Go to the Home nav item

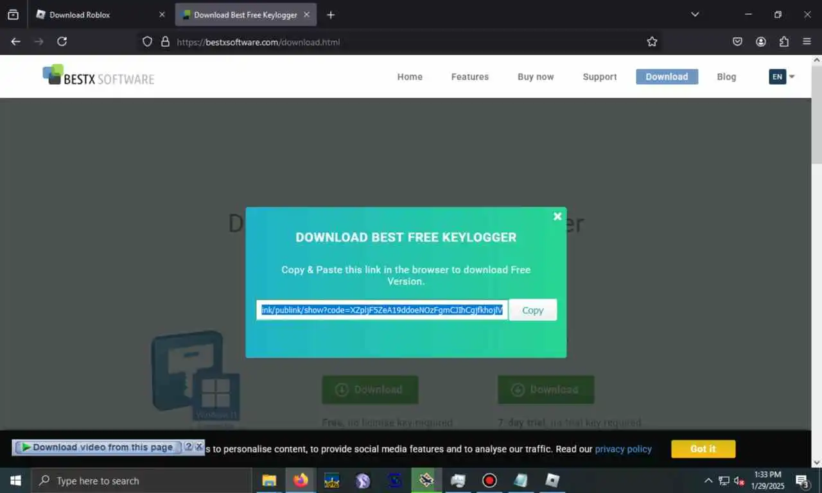[410, 76]
